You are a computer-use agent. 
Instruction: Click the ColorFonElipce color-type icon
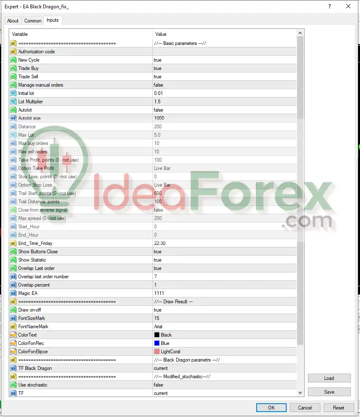pyautogui.click(x=13, y=352)
